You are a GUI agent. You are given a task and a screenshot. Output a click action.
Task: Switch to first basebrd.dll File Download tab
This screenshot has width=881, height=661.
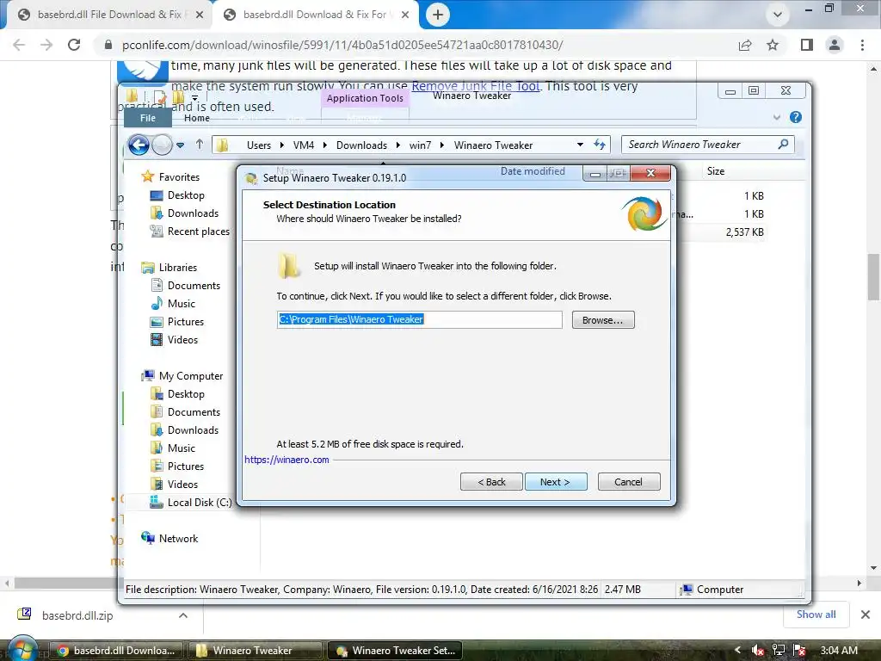108,15
